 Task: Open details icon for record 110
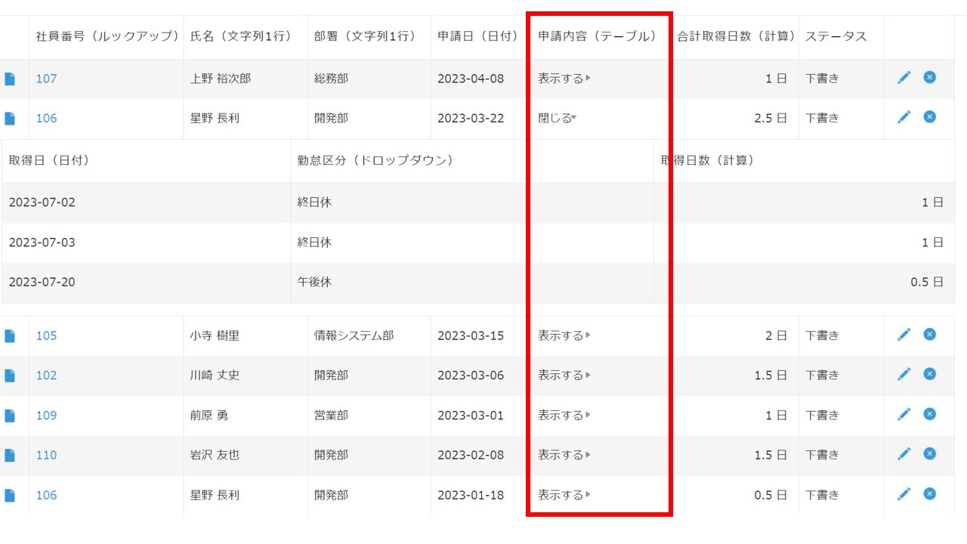coord(10,455)
